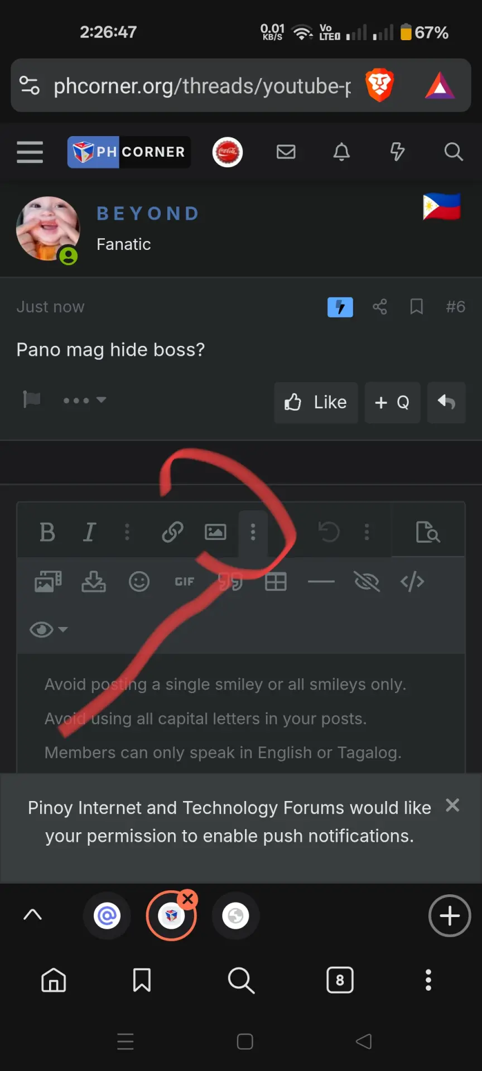Open the lightning what's new icon
Image resolution: width=482 pixels, height=1071 pixels.
coord(397,152)
